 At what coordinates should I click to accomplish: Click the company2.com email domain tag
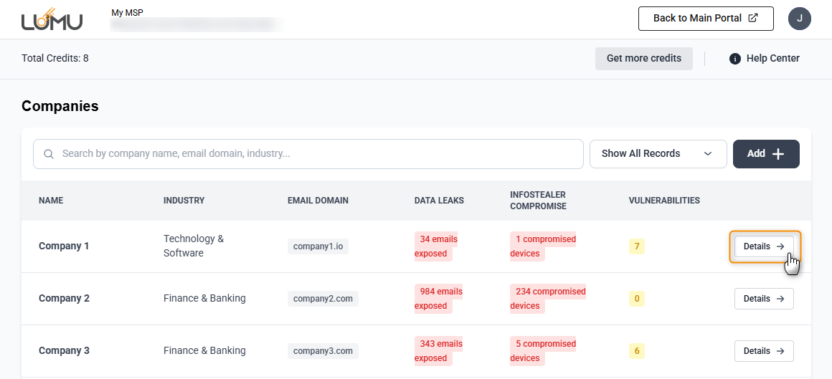click(x=323, y=299)
